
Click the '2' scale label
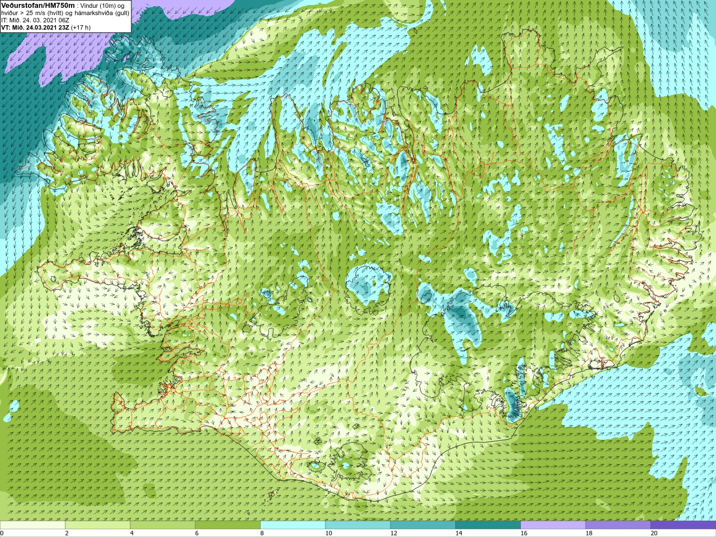pos(67,533)
